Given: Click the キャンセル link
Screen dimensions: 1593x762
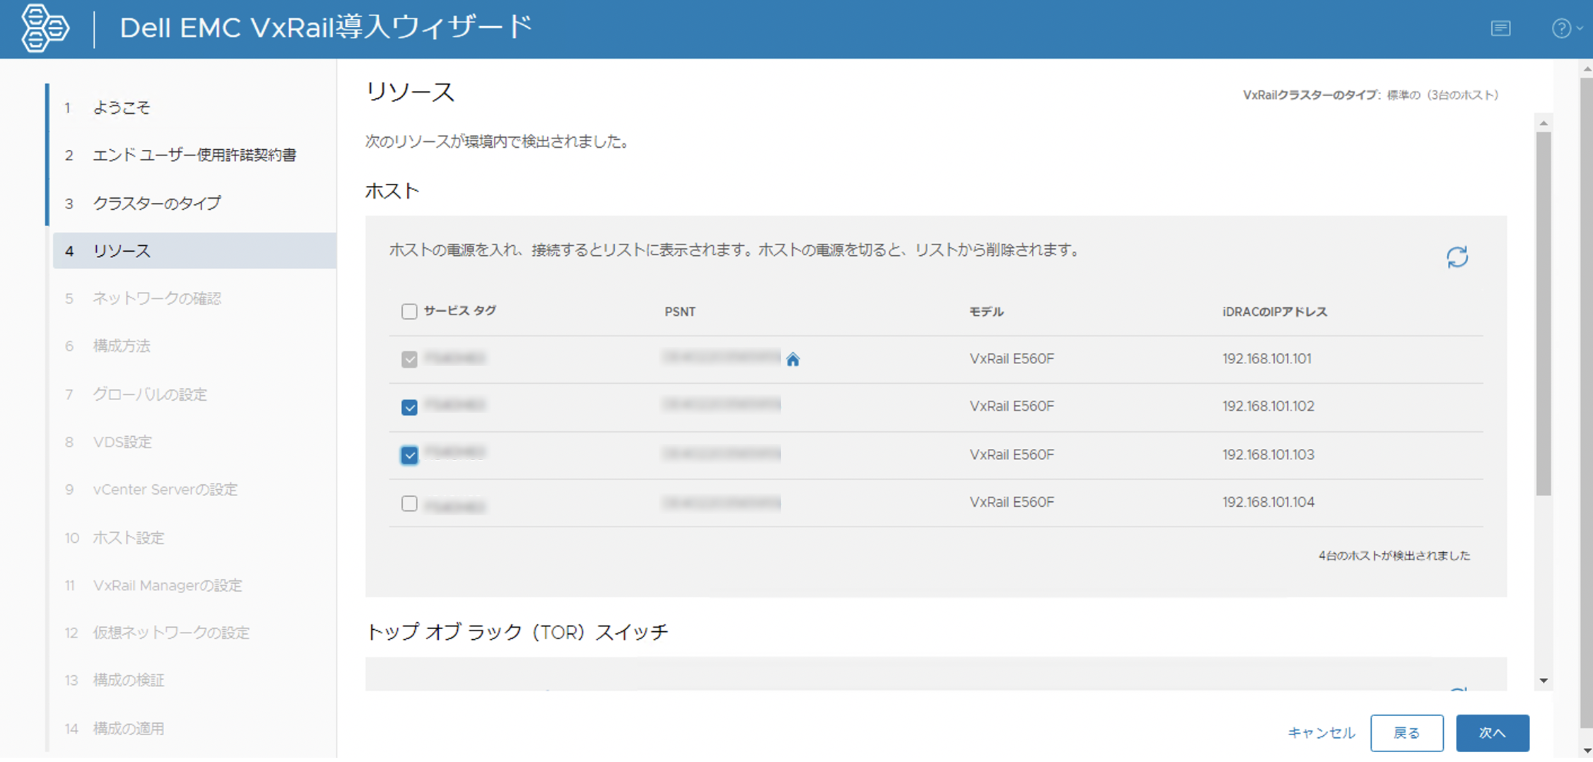Looking at the screenshot, I should click(x=1320, y=733).
